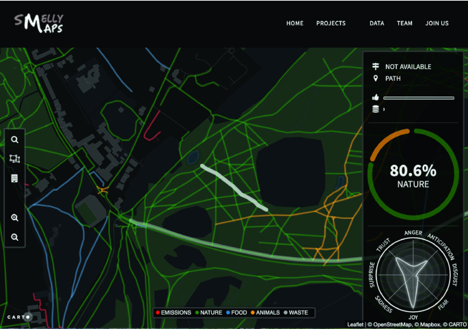Viewport: 468px width, 329px height.
Task: Click the Leaflet attribution link
Action: pos(355,324)
